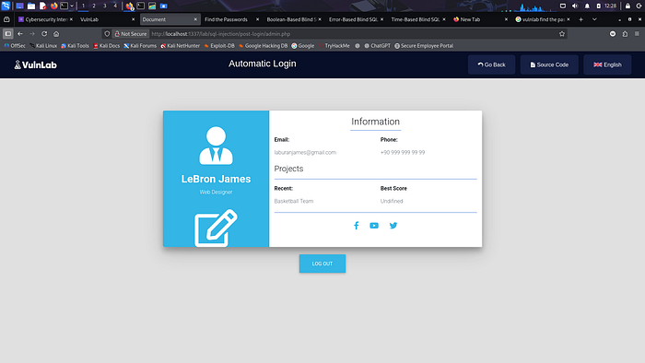Open a new browser tab with the plus button
Image resolution: width=645 pixels, height=363 pixels.
[x=580, y=19]
